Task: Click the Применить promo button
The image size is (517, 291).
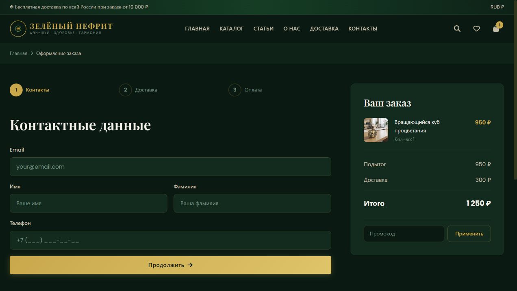Action: point(469,234)
